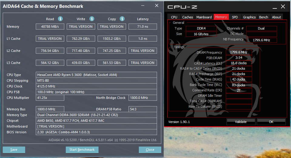The image size is (291, 158).
Task: Click the CPU FSB field 100.0 MHz
Action: click(x=96, y=92)
